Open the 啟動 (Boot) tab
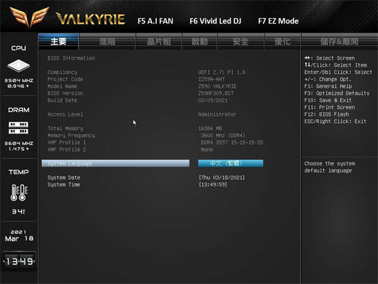The image size is (378, 284). tap(200, 42)
